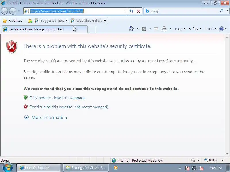
Task: Click the muted volume speaker icon
Action: 201,168
